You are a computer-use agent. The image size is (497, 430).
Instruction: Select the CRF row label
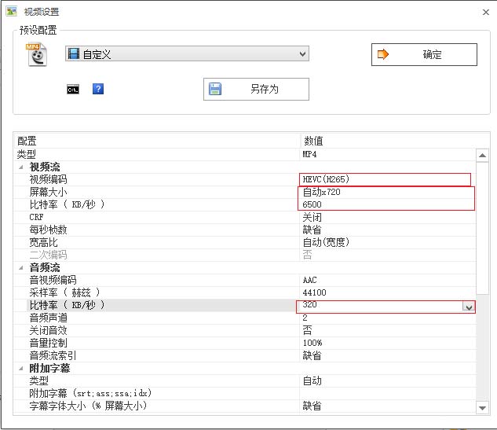[36, 217]
